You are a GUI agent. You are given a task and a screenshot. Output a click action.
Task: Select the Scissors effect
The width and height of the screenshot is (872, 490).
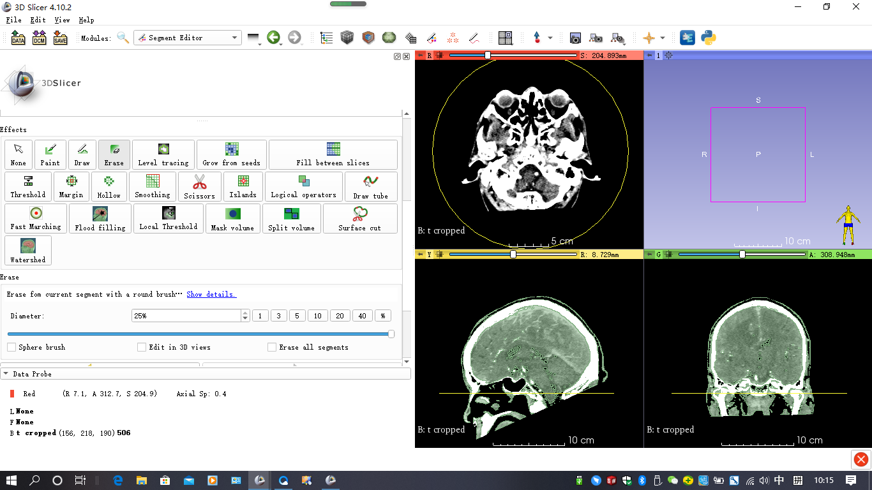[199, 186]
